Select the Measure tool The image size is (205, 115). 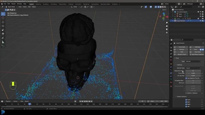pos(3,42)
